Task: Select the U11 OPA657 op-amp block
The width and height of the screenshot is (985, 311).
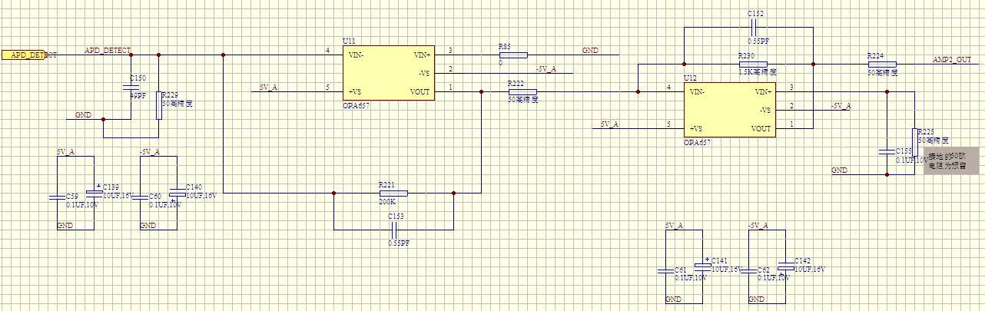Action: (x=388, y=73)
